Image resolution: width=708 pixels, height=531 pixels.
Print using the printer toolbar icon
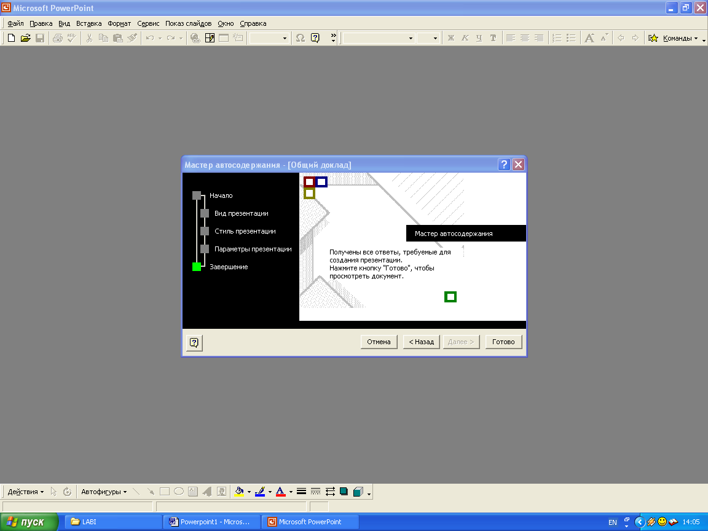(57, 38)
